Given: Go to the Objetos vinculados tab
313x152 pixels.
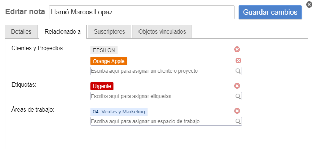Looking at the screenshot, I should coord(162,32).
